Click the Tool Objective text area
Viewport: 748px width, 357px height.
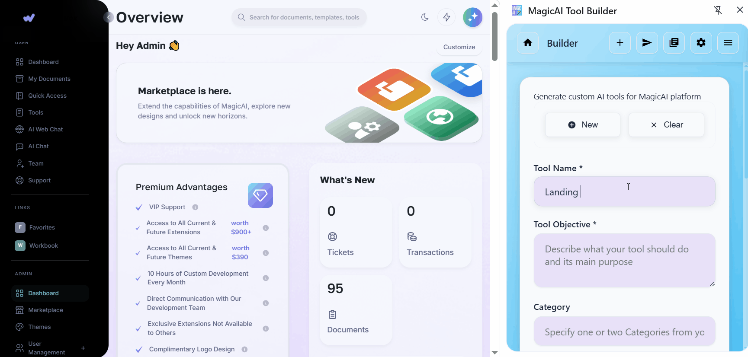point(624,261)
